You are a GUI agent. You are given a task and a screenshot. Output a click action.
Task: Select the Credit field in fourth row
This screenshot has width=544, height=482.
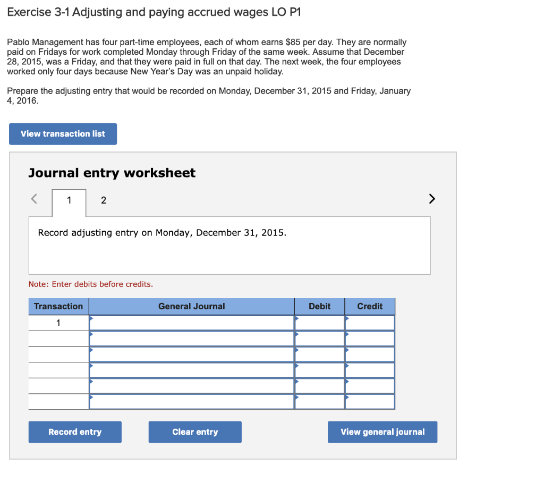tap(370, 370)
